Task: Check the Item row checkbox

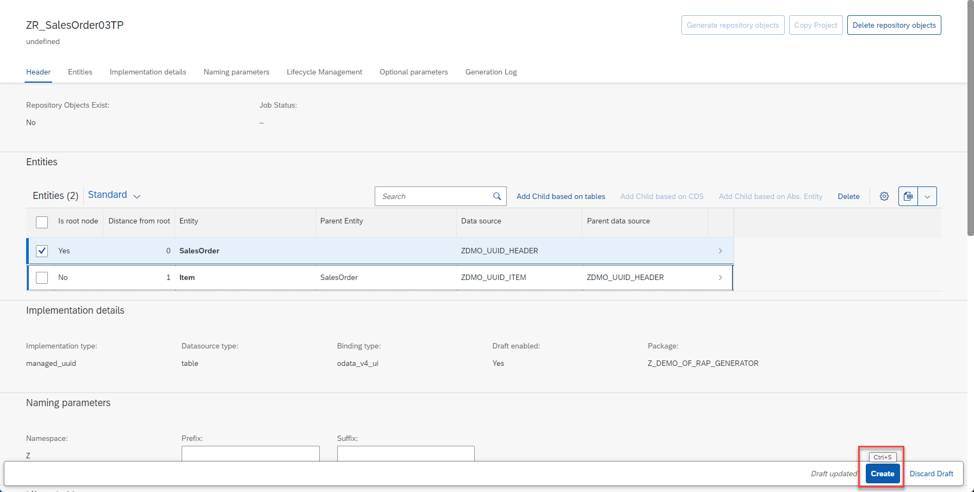Action: [x=42, y=277]
